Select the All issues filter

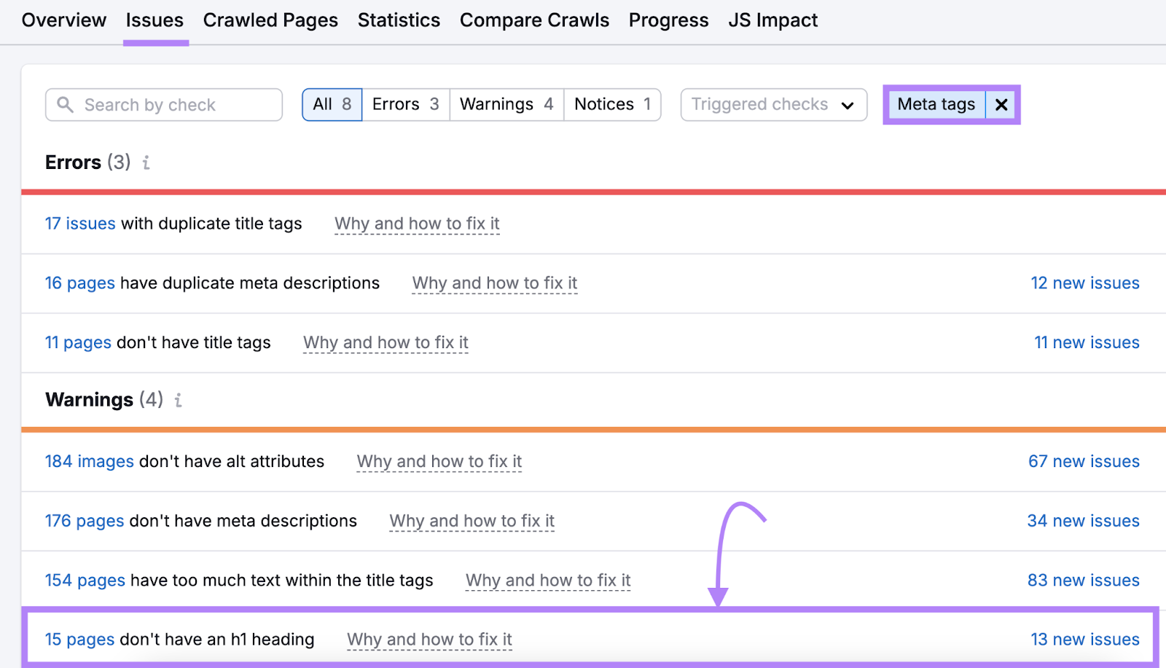(x=332, y=104)
